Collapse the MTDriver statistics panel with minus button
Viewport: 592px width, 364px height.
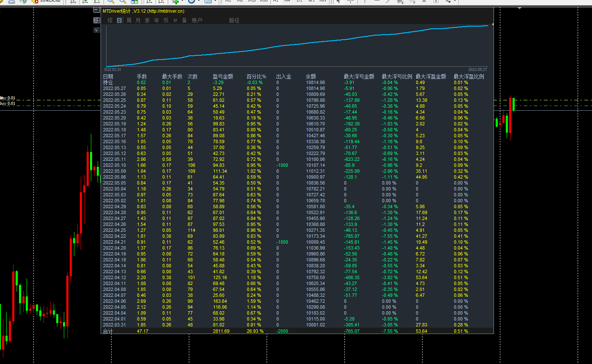tap(96, 11)
